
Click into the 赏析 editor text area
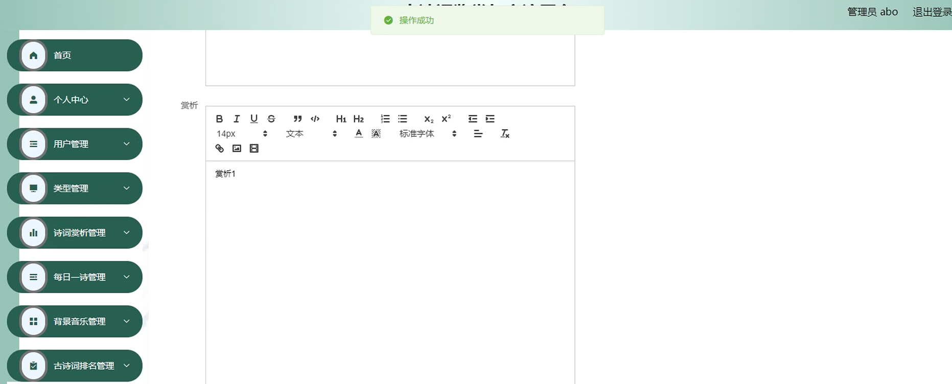(390, 273)
